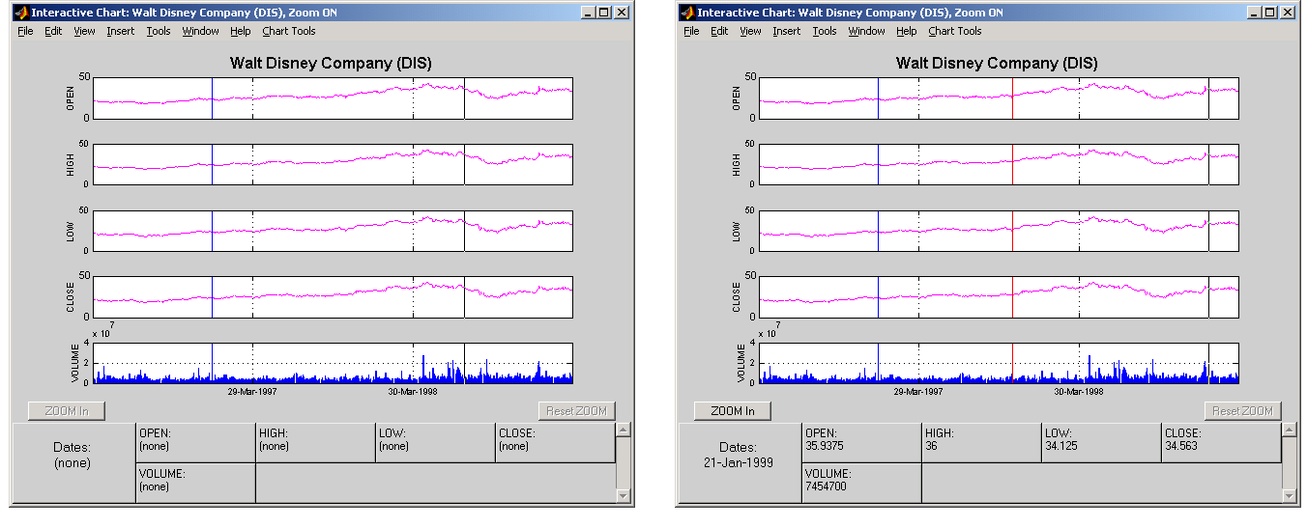Screen dimensions: 1307x528
Task: Click the VOLUME bar chart in right window
Action: click(999, 363)
